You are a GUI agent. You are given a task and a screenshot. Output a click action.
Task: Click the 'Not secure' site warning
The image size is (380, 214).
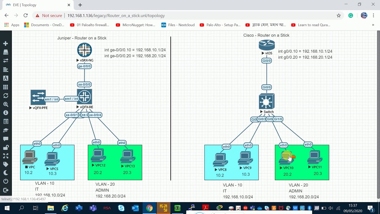(49, 15)
